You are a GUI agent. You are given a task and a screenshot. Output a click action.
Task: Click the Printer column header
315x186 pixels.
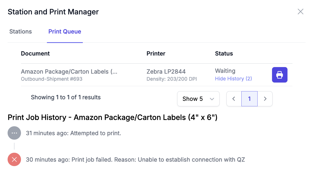point(156,53)
